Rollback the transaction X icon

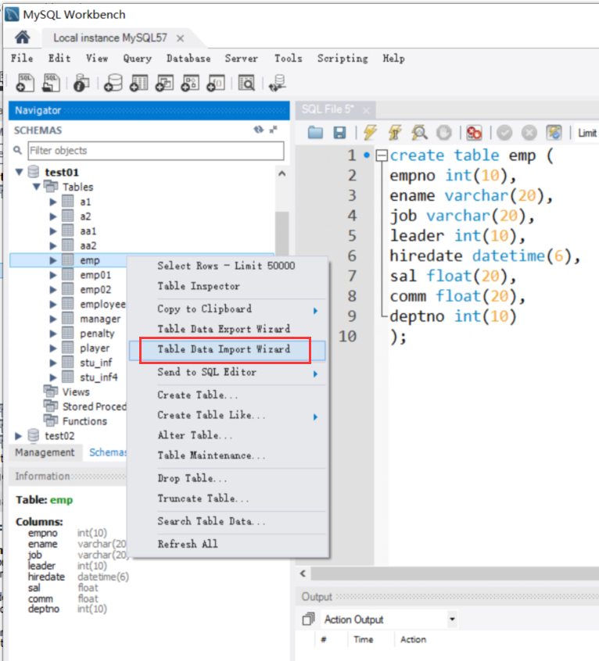point(529,133)
